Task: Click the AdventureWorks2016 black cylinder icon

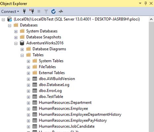Action: 22,43
